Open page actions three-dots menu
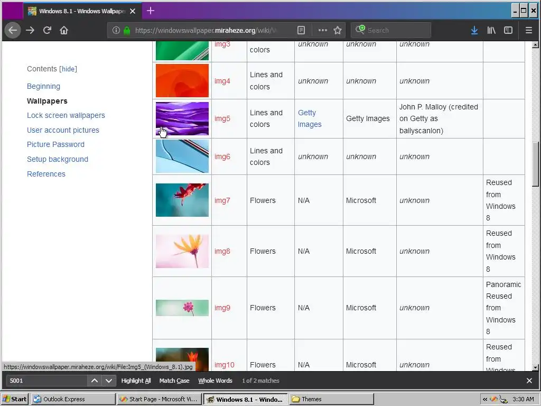The height and width of the screenshot is (406, 541). (x=323, y=30)
